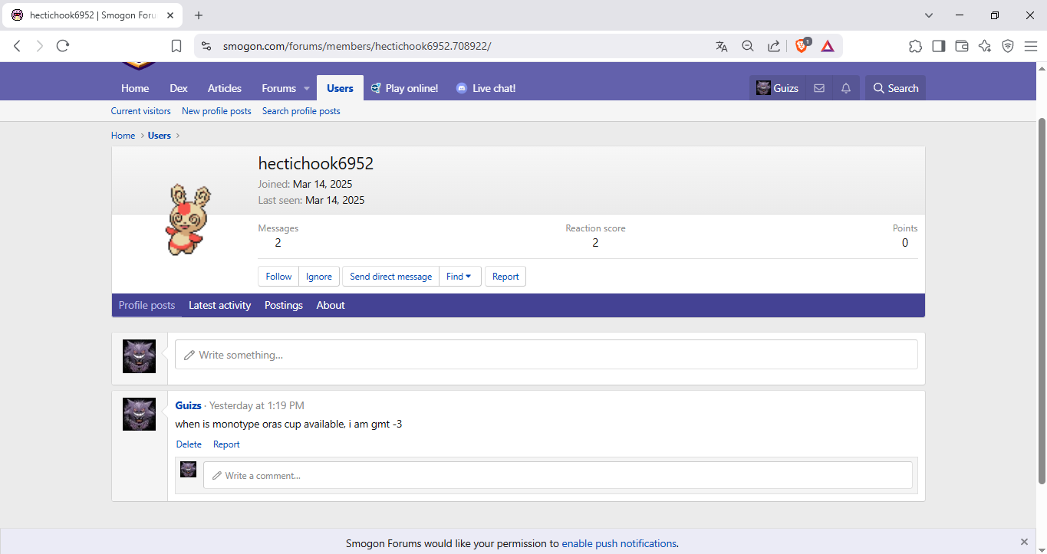Screen dimensions: 1047x554
Task: Open inbox envelope icon
Action: 819,88
